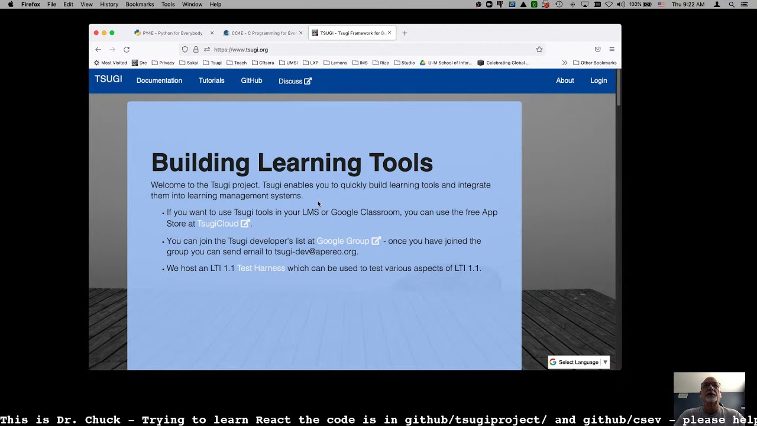This screenshot has height=426, width=757.
Task: Open the Tutorials nav link
Action: tap(211, 80)
